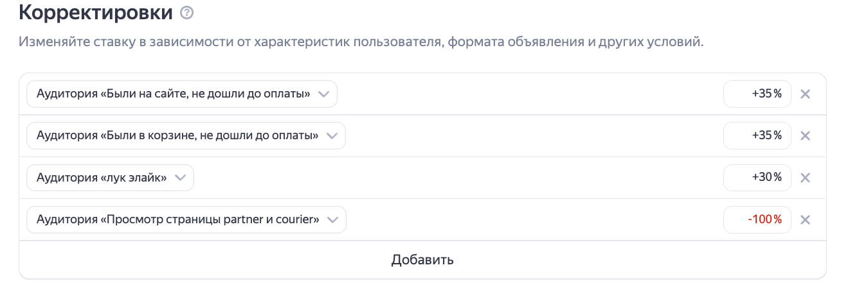Image resolution: width=841 pixels, height=290 pixels.
Task: Delete the «Были в корзине» adjustment row
Action: [x=805, y=136]
